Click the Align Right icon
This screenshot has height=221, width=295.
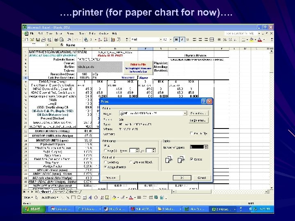pos(206,40)
